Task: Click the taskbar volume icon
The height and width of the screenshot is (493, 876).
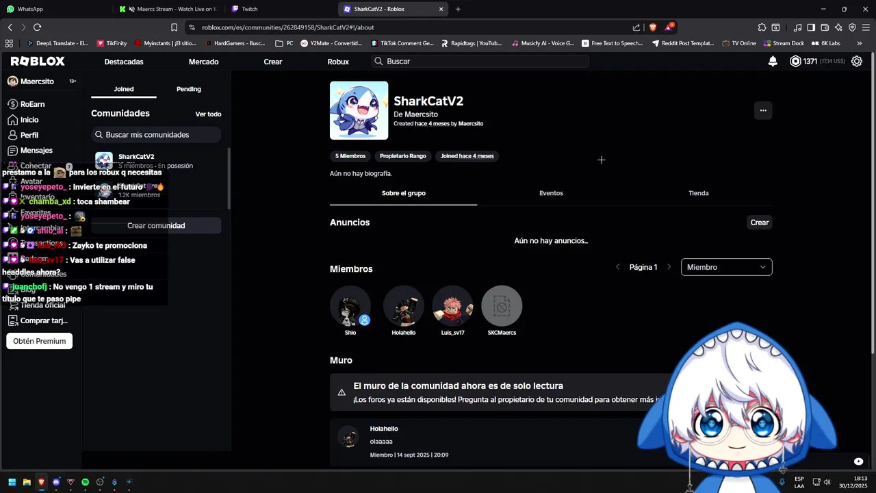Action: (x=827, y=482)
